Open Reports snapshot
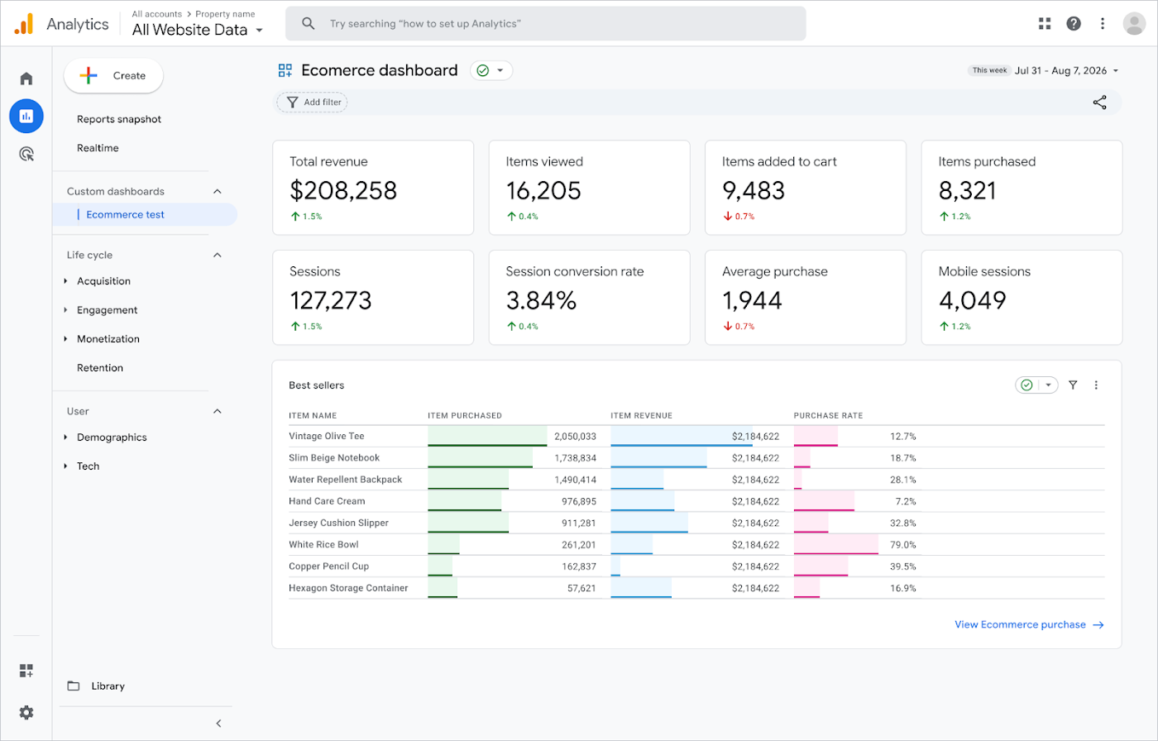 tap(119, 119)
